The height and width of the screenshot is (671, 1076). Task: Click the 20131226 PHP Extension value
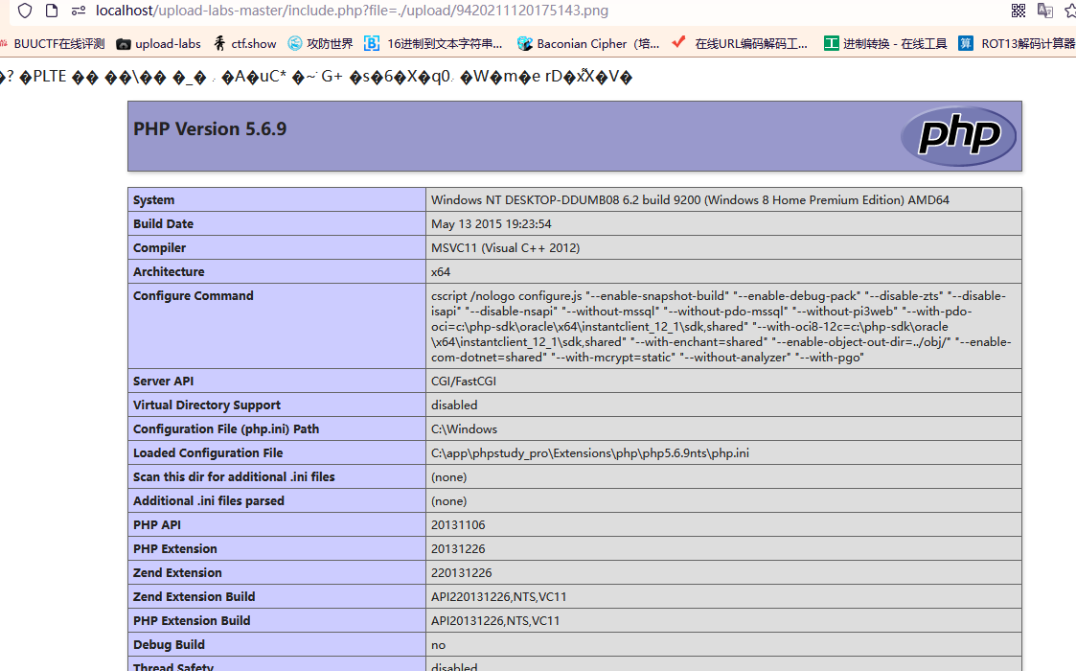tap(458, 548)
